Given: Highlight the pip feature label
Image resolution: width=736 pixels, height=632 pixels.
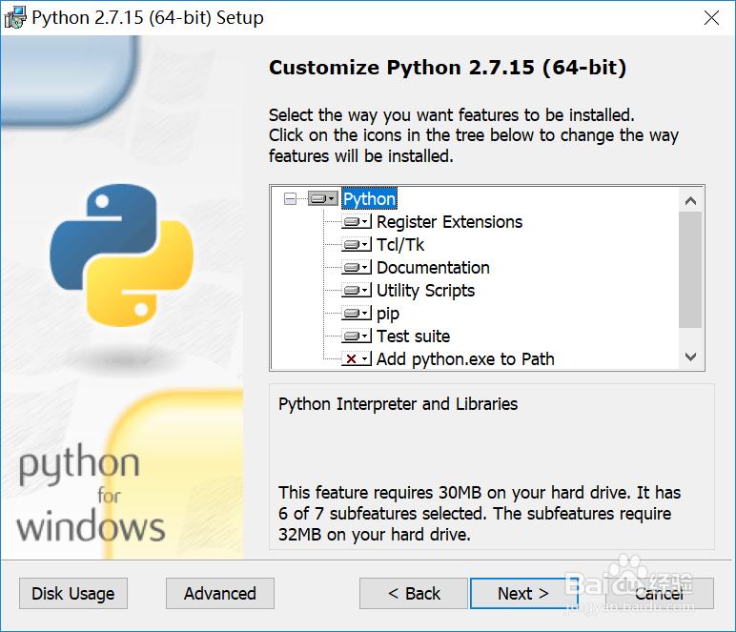Looking at the screenshot, I should [388, 314].
